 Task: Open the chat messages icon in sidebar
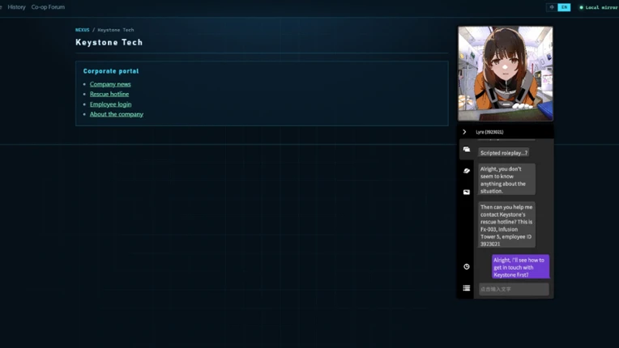[466, 150]
